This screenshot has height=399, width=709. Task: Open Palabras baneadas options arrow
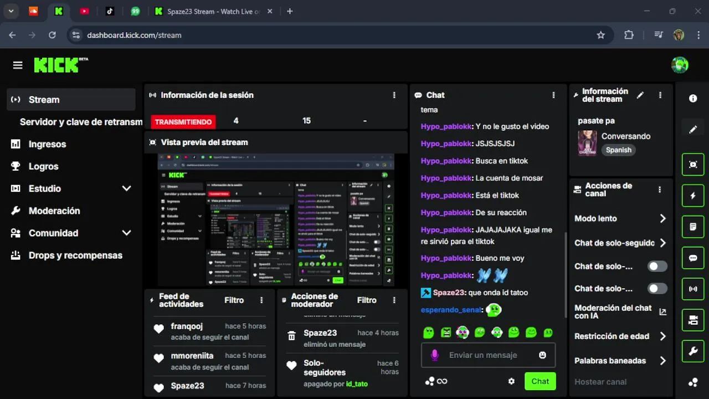[x=662, y=360]
